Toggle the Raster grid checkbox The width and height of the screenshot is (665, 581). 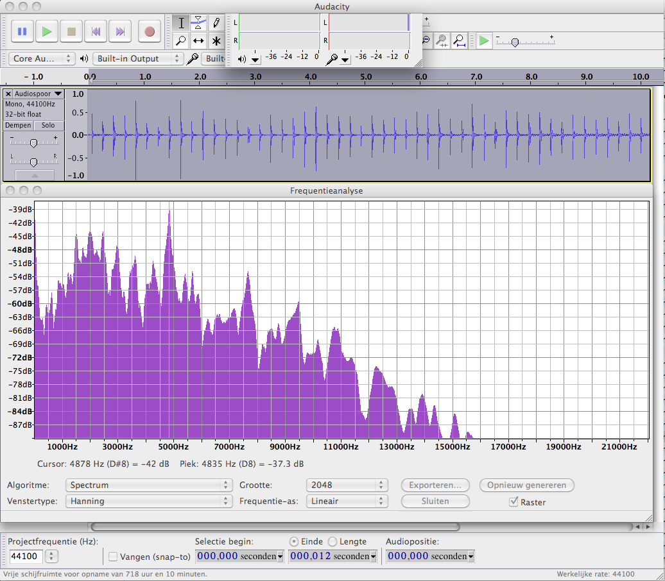[x=513, y=501]
